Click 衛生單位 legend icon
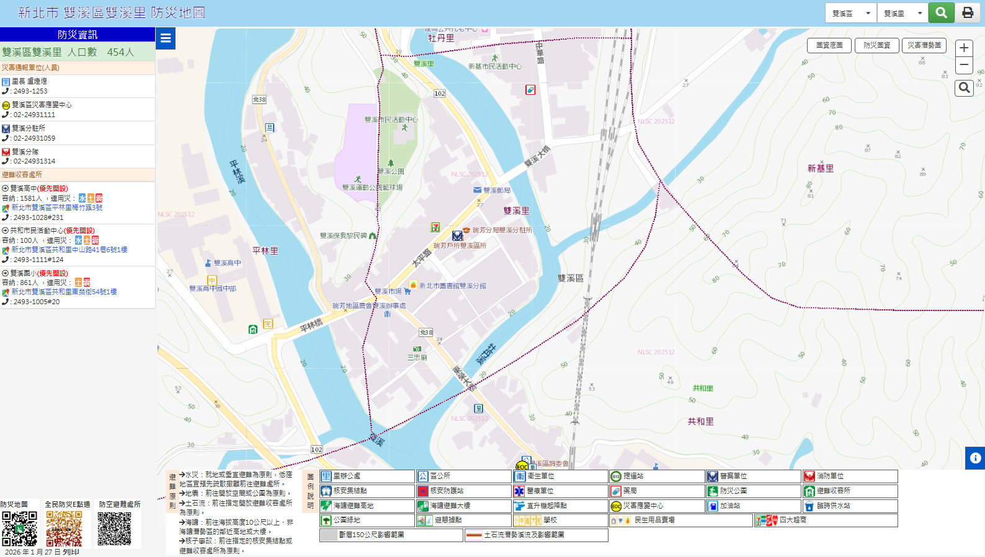This screenshot has height=557, width=985. 520,476
